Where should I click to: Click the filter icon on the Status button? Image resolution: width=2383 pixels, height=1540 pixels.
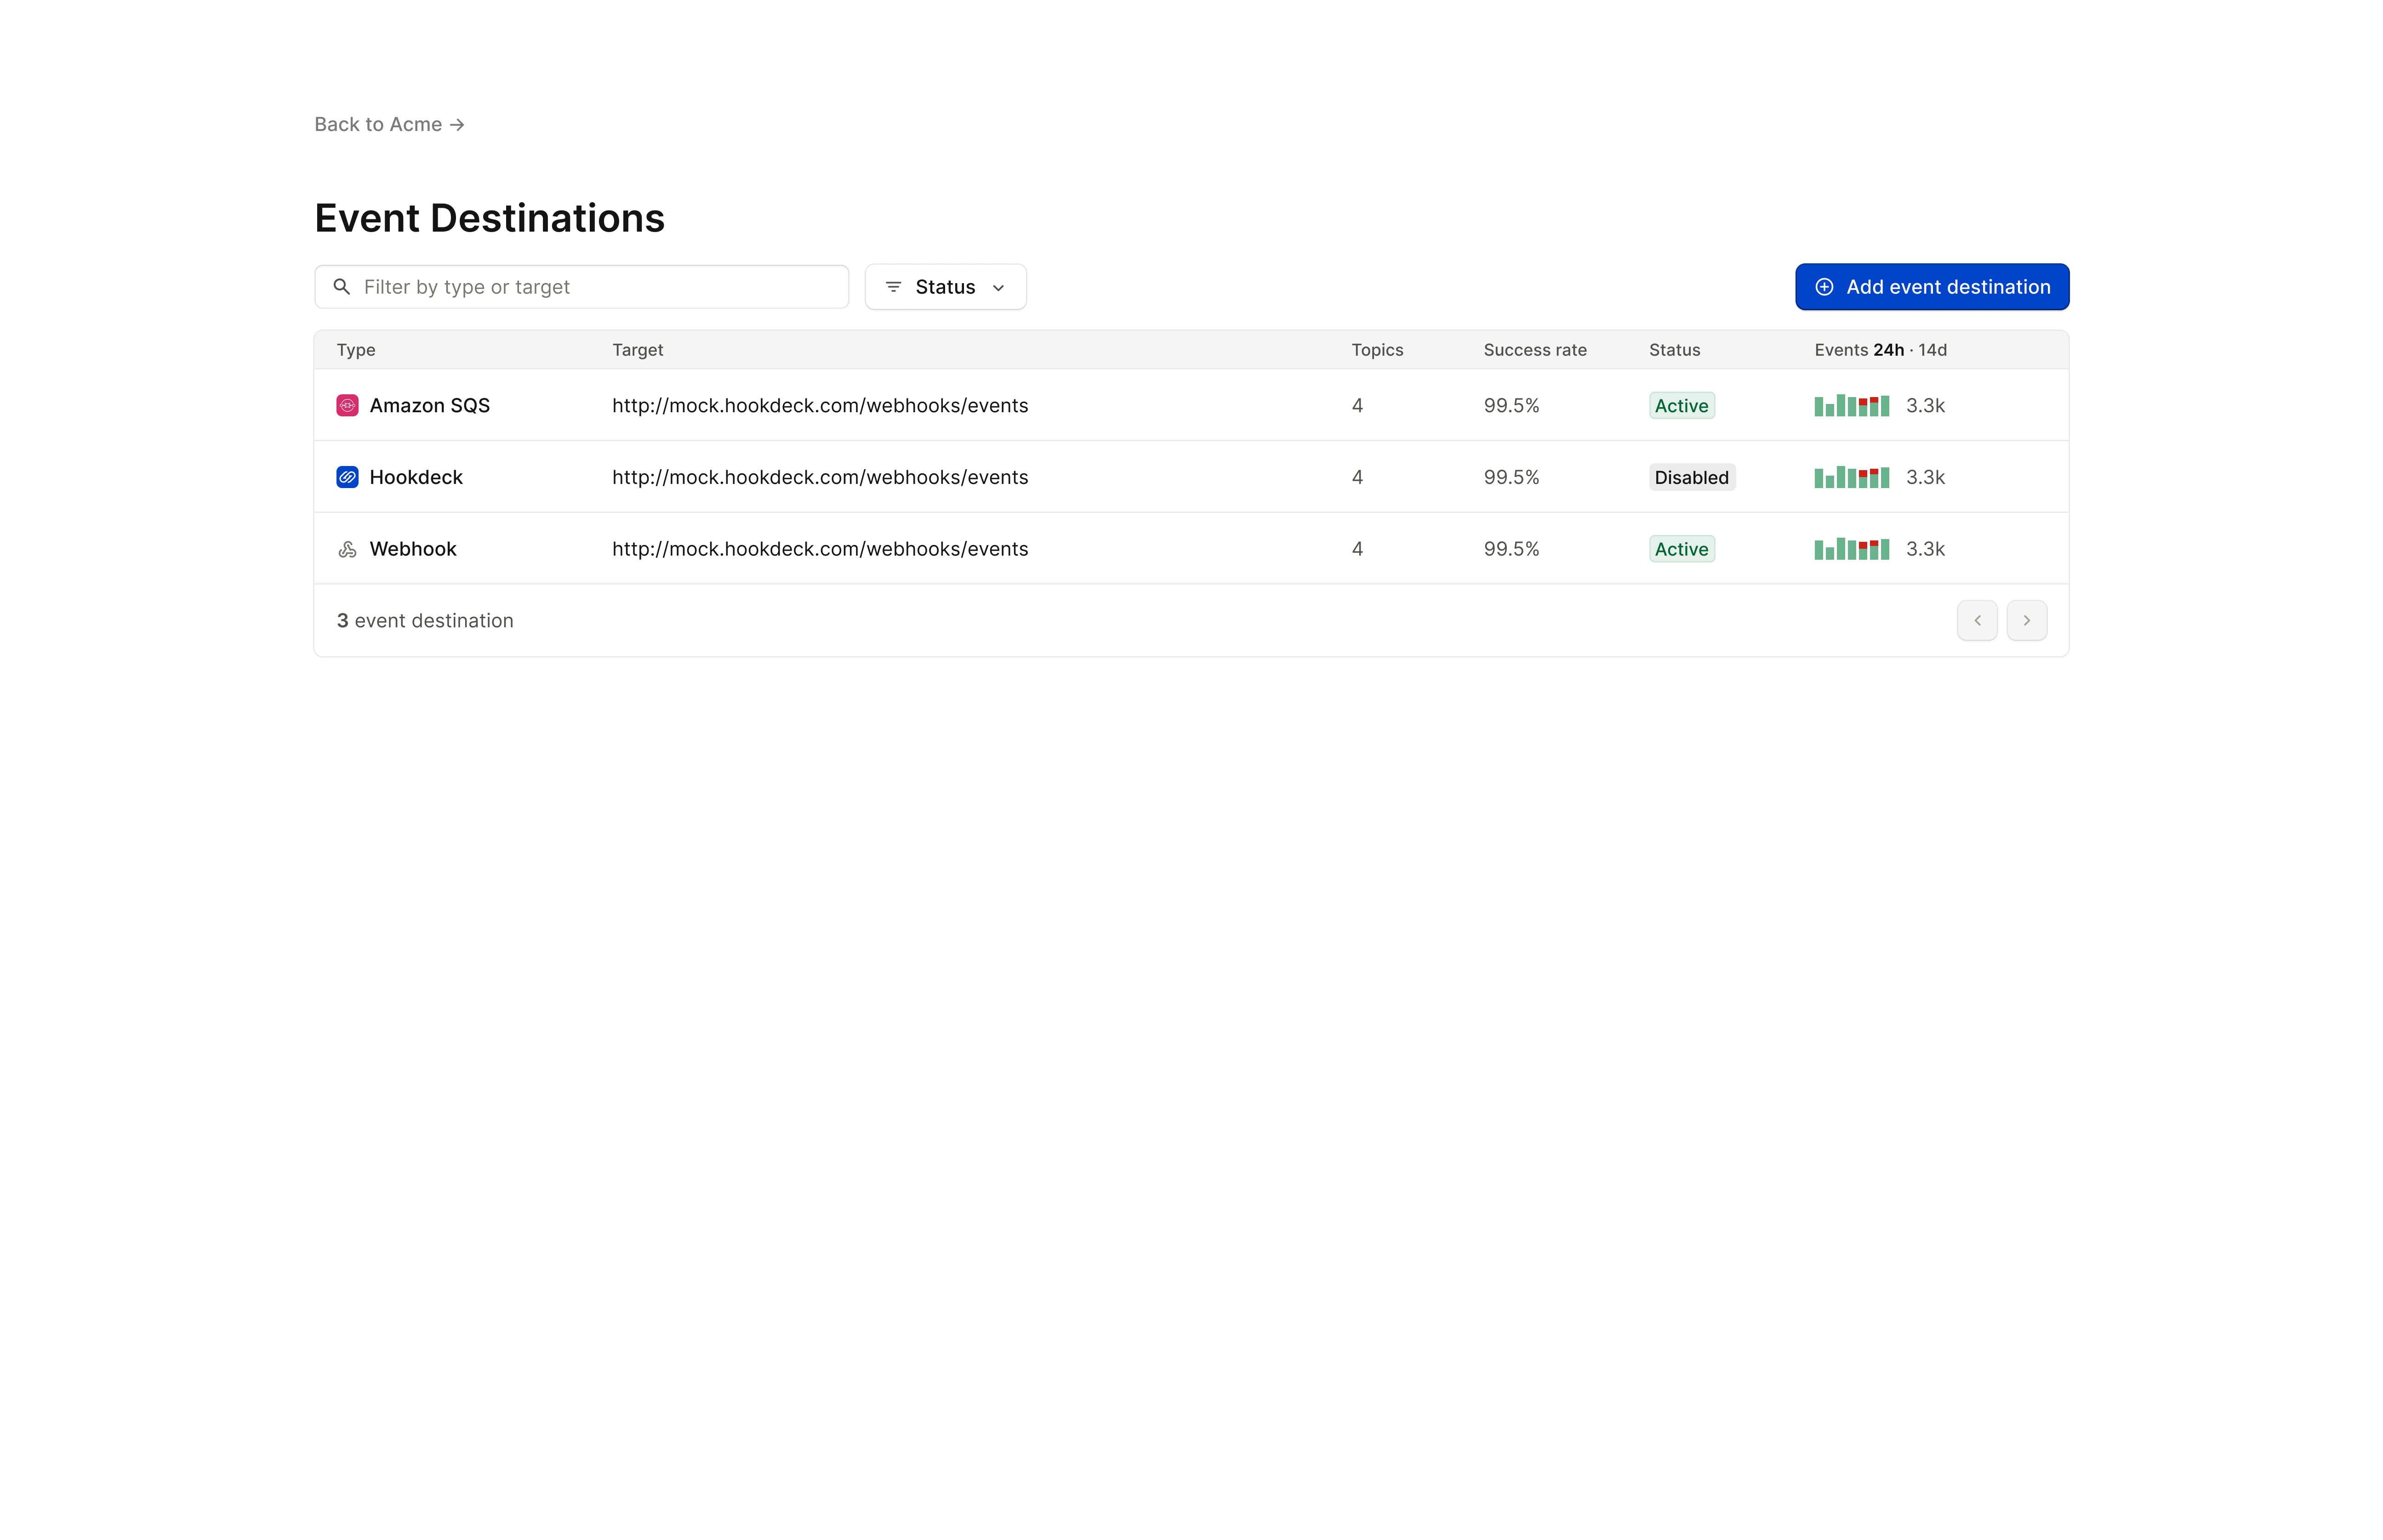point(893,287)
